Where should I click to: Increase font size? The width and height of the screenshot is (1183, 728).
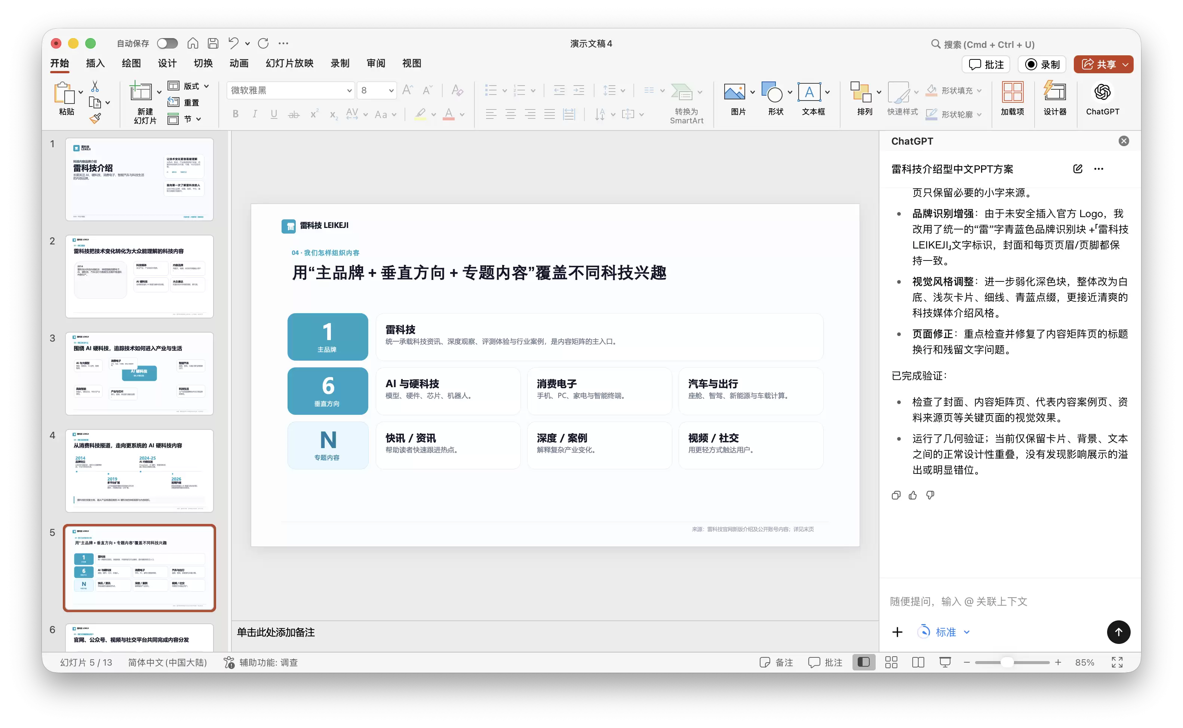pyautogui.click(x=408, y=90)
